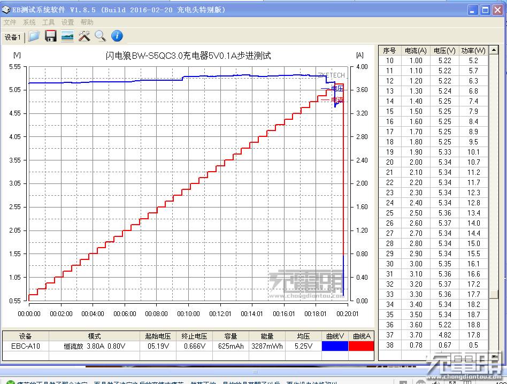The width and height of the screenshot is (507, 384).
Task: Open the 文件 menu
Action: [x=10, y=22]
